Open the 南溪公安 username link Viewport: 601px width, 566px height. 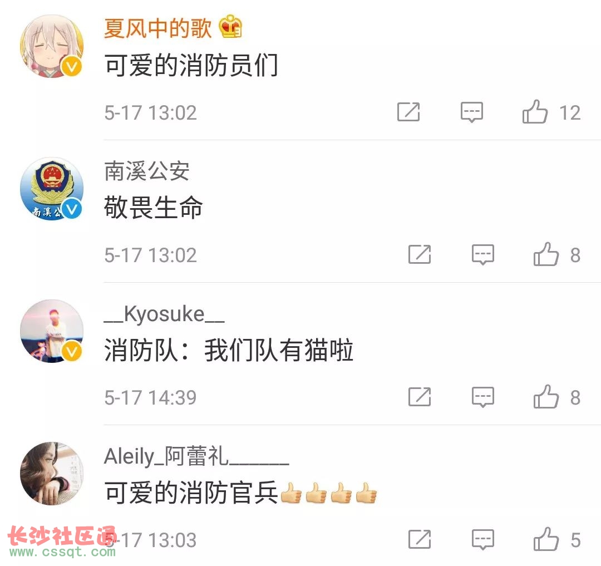point(147,171)
